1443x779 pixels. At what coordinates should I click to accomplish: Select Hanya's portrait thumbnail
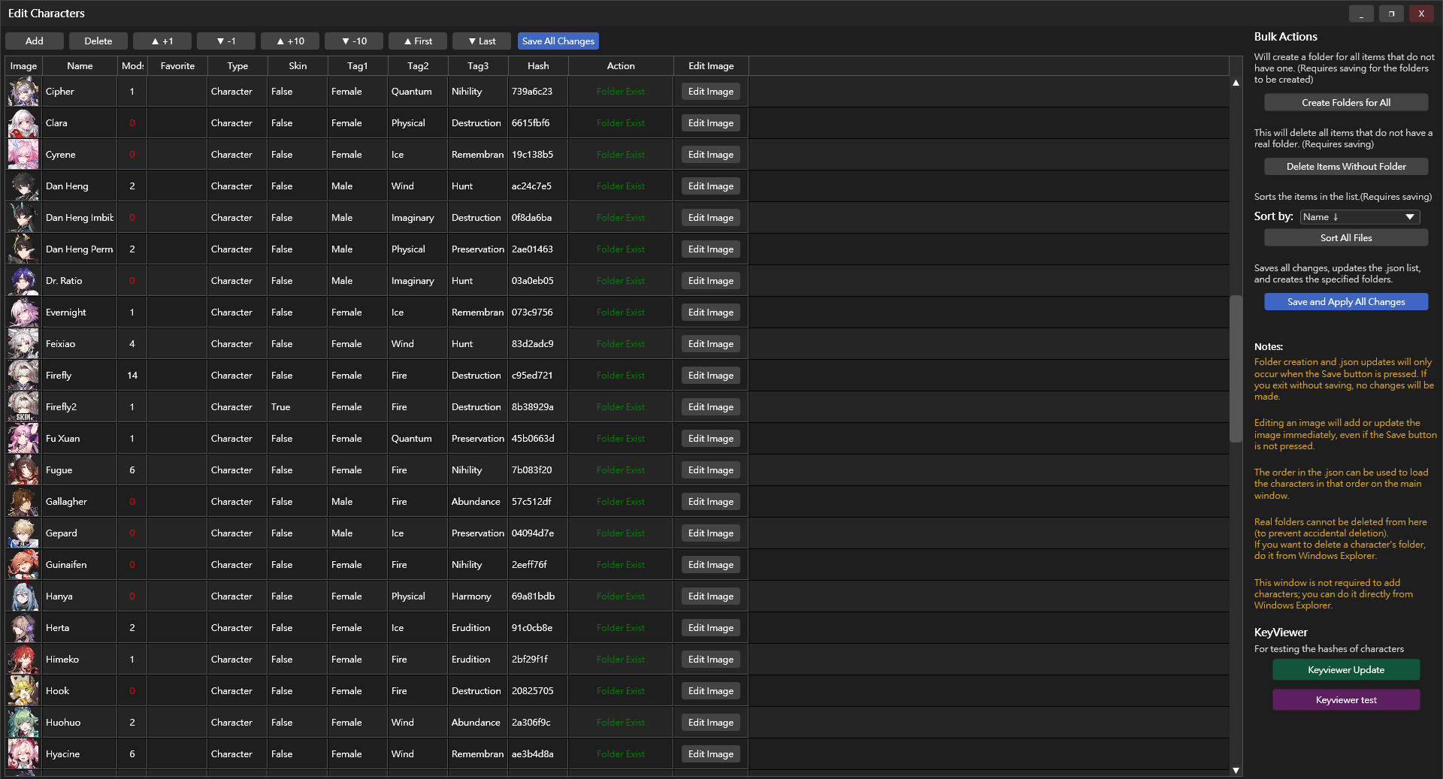coord(23,596)
